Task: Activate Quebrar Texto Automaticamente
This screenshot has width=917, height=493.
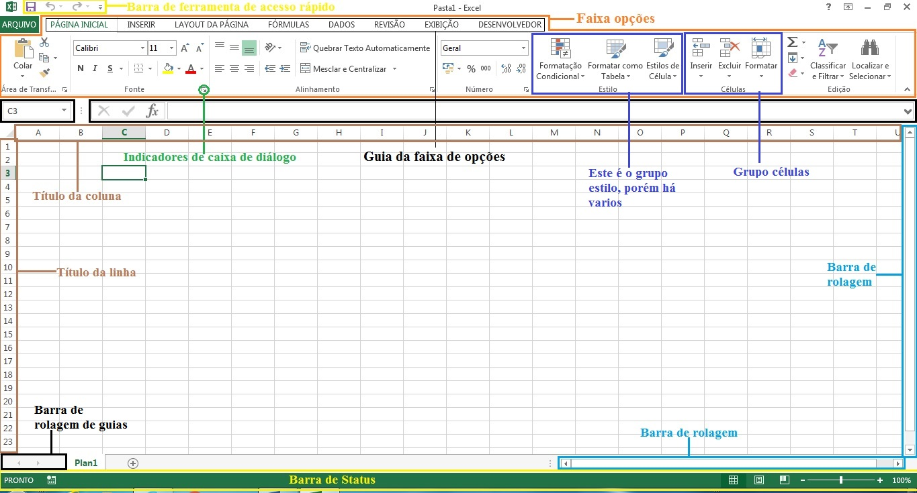Action: coord(365,48)
